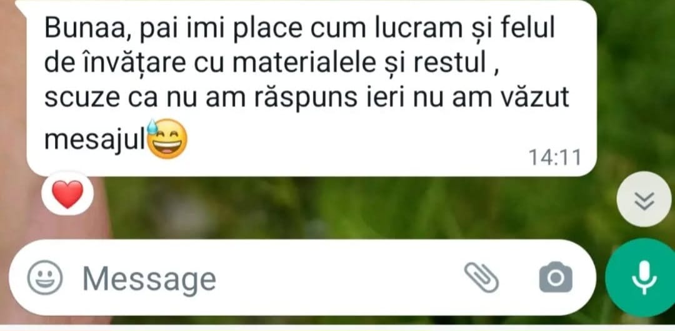Click the 'Message' placeholder text

[149, 279]
